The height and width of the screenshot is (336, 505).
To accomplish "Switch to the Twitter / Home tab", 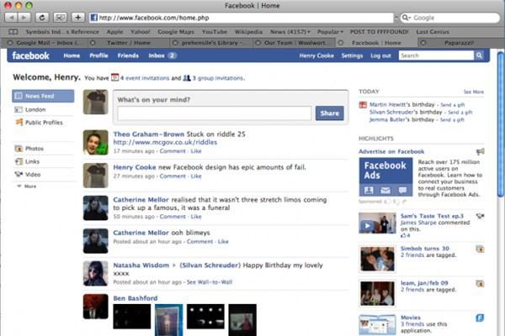I will pyautogui.click(x=129, y=43).
